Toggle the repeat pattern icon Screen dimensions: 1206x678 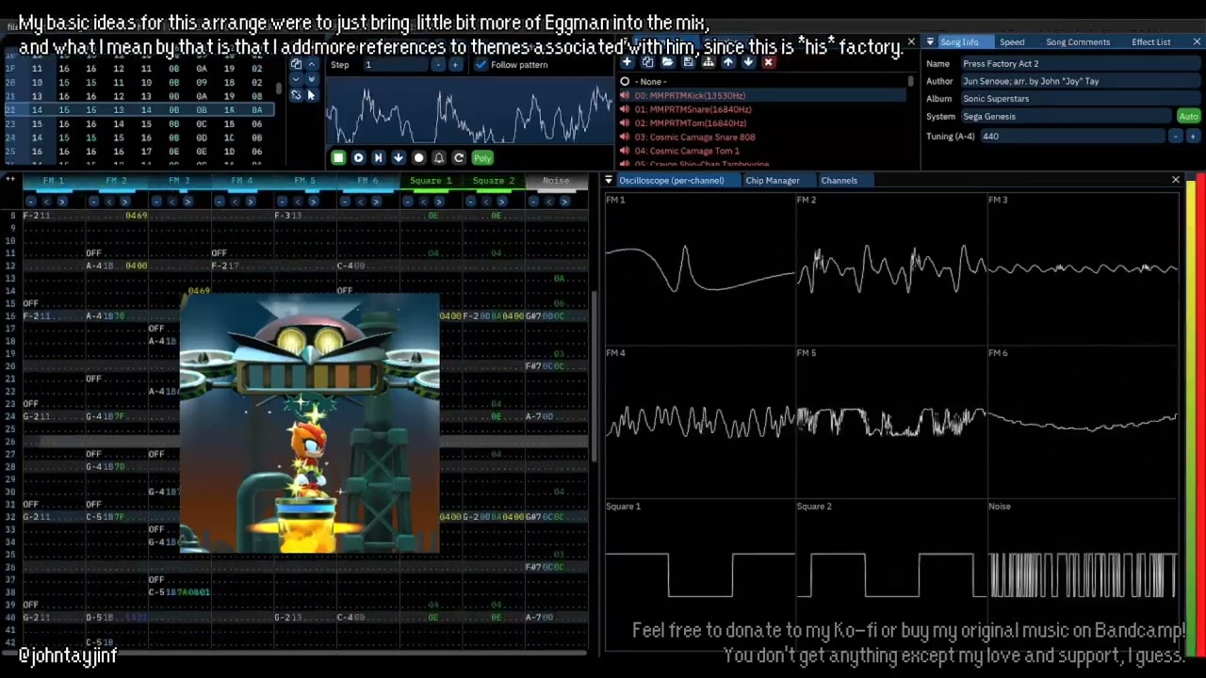pyautogui.click(x=459, y=158)
